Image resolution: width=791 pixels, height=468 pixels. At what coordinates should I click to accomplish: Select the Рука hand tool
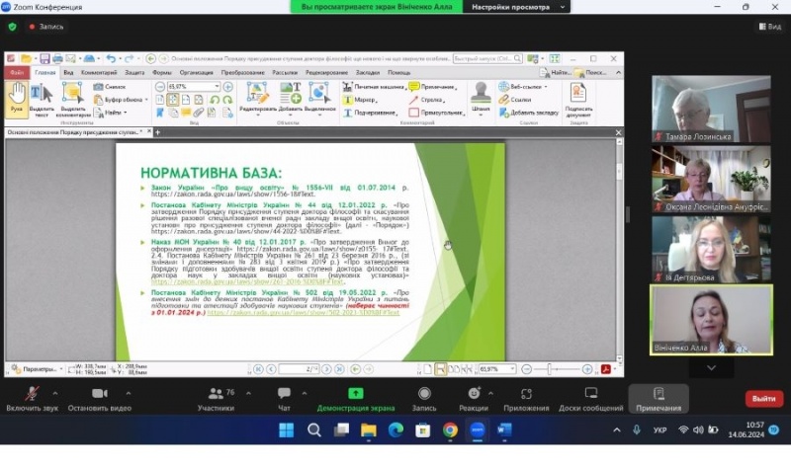point(17,99)
